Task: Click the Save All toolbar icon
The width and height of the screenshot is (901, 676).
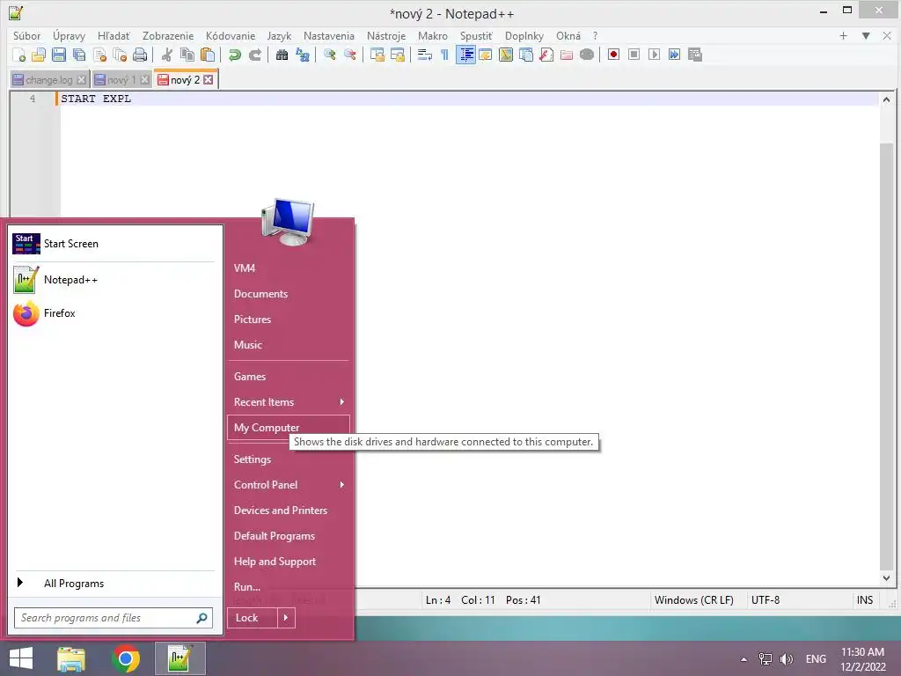Action: coord(78,55)
